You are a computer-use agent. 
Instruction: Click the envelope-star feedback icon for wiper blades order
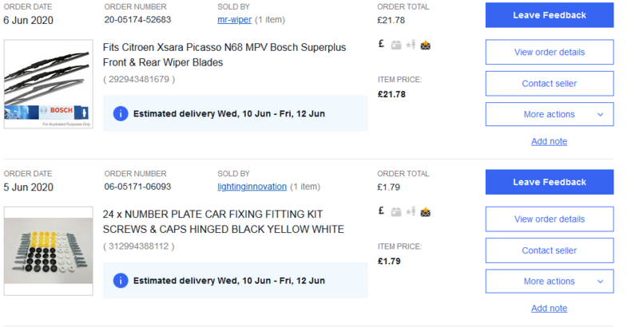(x=426, y=45)
